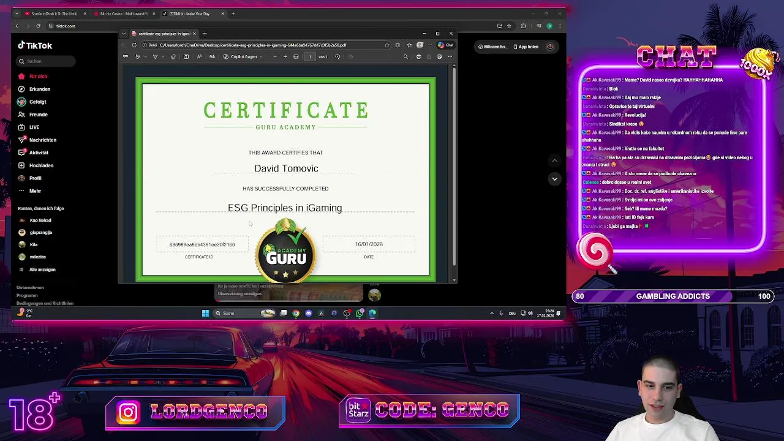Open TikTok Erkunden page

[40, 89]
